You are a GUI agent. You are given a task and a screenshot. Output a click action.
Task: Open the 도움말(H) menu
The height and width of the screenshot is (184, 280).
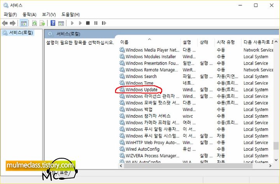[70, 14]
